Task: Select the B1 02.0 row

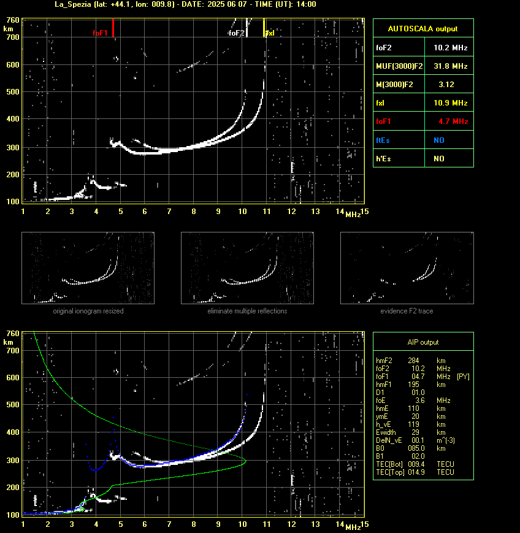Action: click(400, 456)
